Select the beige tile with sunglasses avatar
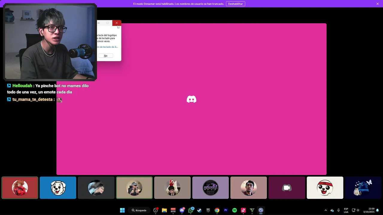Image resolution: width=383 pixels, height=215 pixels. pyautogui.click(x=134, y=188)
